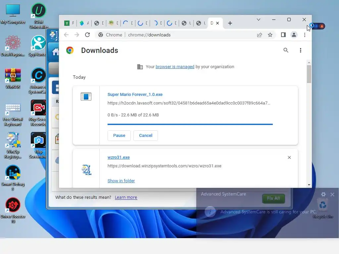The width and height of the screenshot is (339, 254).
Task: Go back in Chrome
Action: click(66, 35)
